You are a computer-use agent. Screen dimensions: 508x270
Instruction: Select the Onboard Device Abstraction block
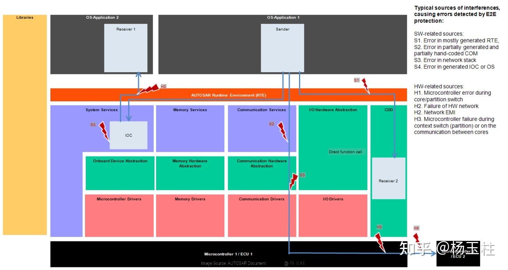(x=120, y=173)
